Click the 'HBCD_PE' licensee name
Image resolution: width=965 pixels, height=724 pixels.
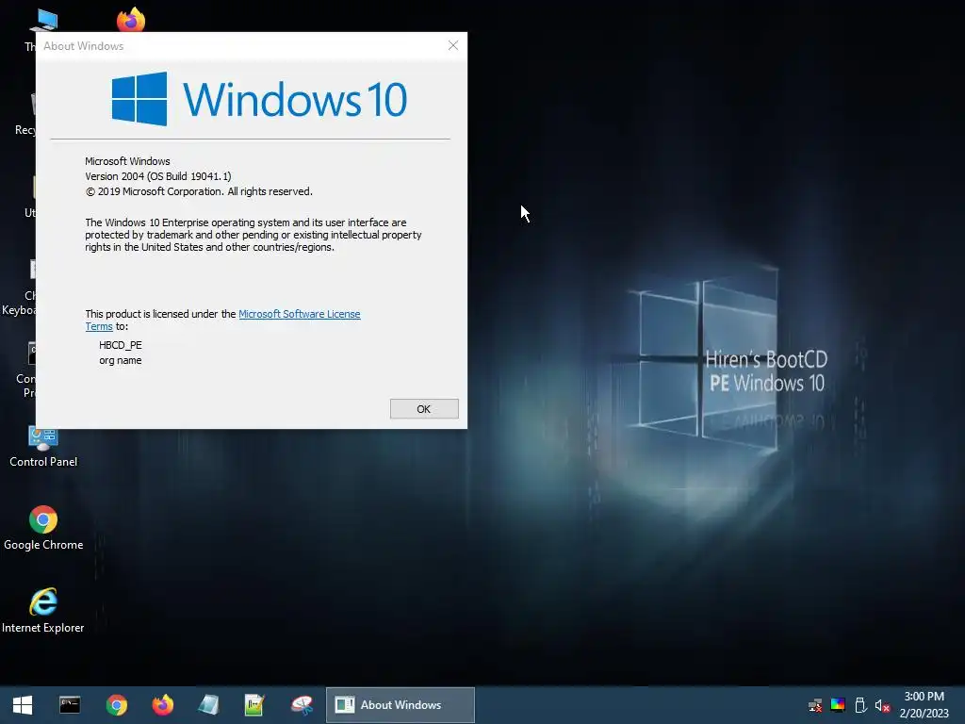[121, 345]
